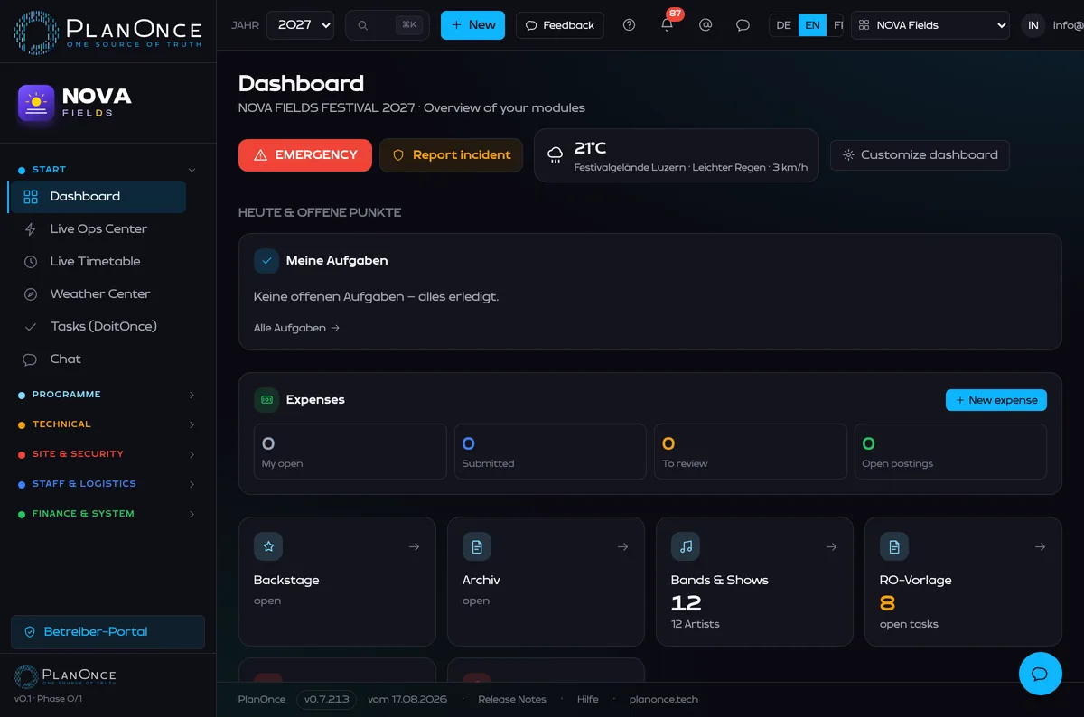Open the help question-mark icon
This screenshot has width=1084, height=717.
click(630, 25)
